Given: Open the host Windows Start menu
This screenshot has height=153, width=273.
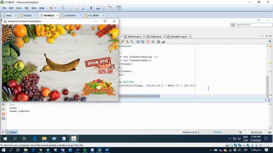Looking at the screenshot, I should coord(3,150).
